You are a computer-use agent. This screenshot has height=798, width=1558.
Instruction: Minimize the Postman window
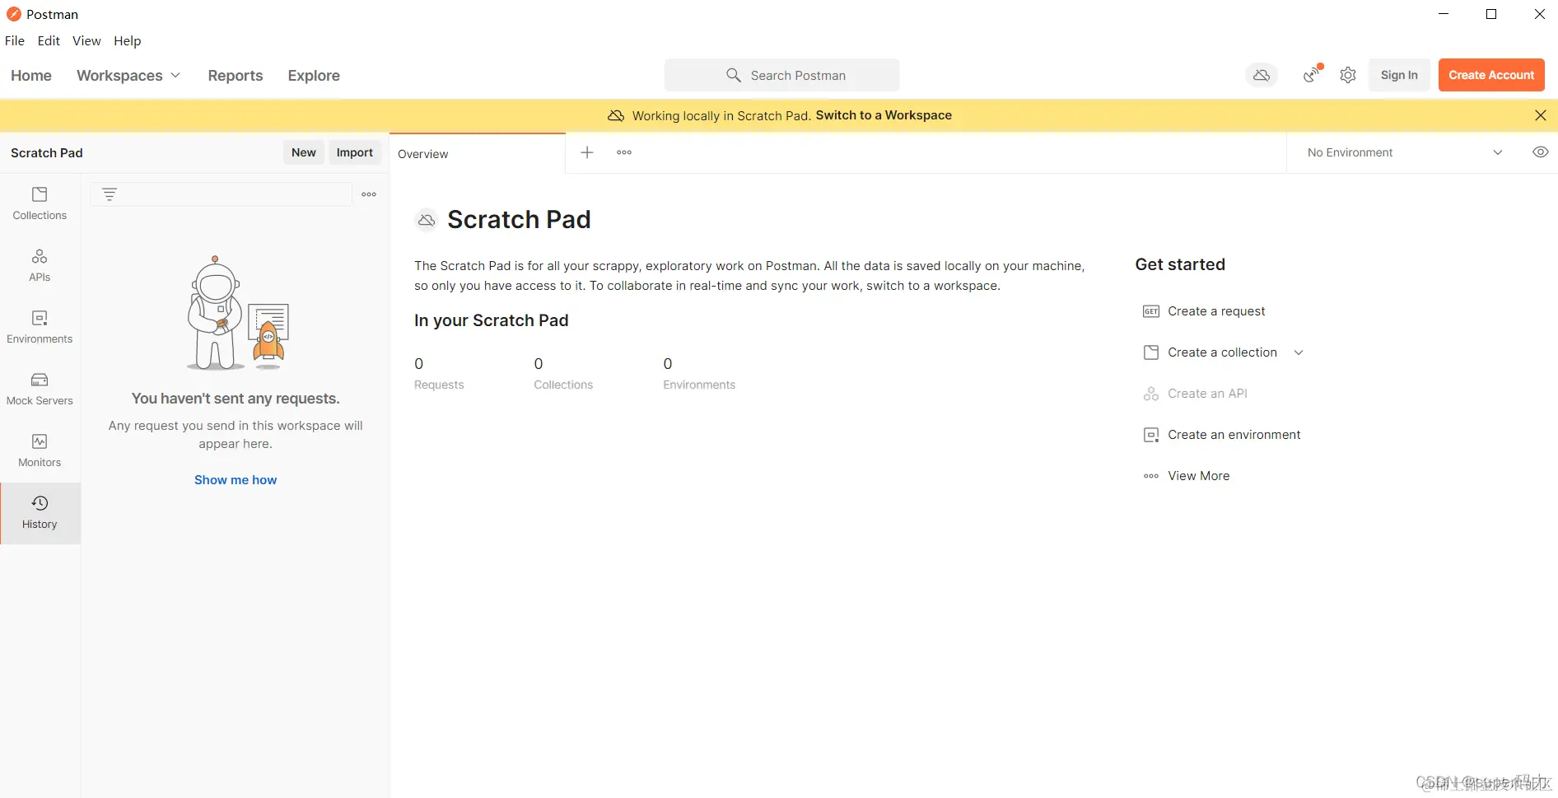(1443, 14)
